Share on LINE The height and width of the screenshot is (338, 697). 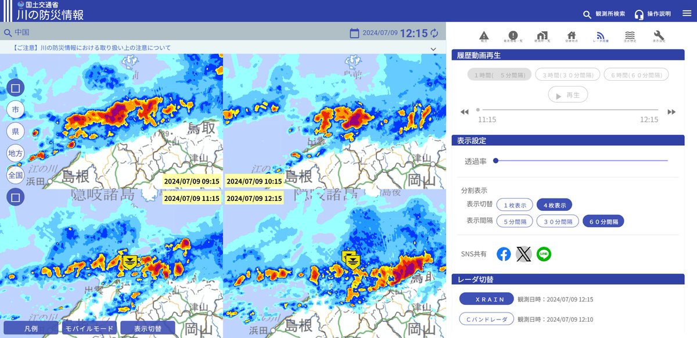tap(544, 254)
